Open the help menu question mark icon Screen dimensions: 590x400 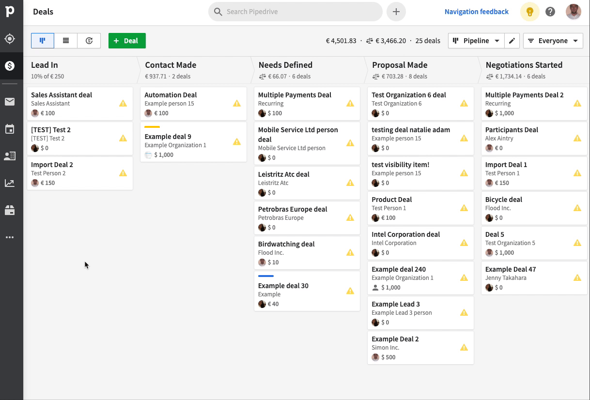click(550, 11)
